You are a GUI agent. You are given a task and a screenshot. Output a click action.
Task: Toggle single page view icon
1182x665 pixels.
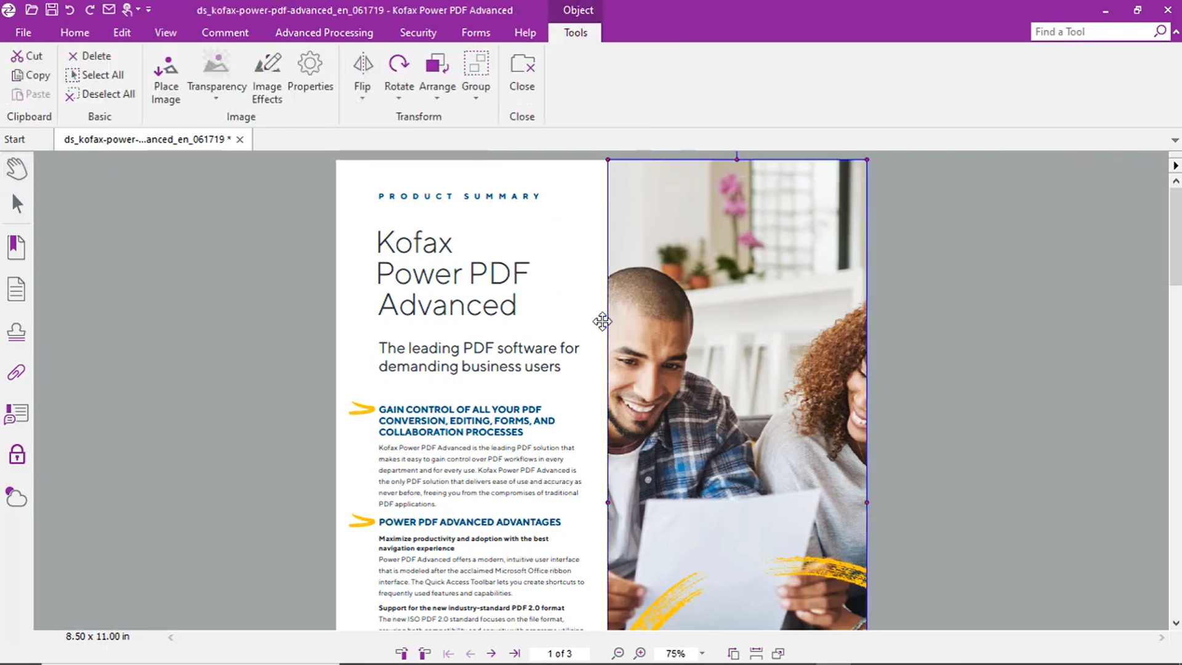point(733,654)
